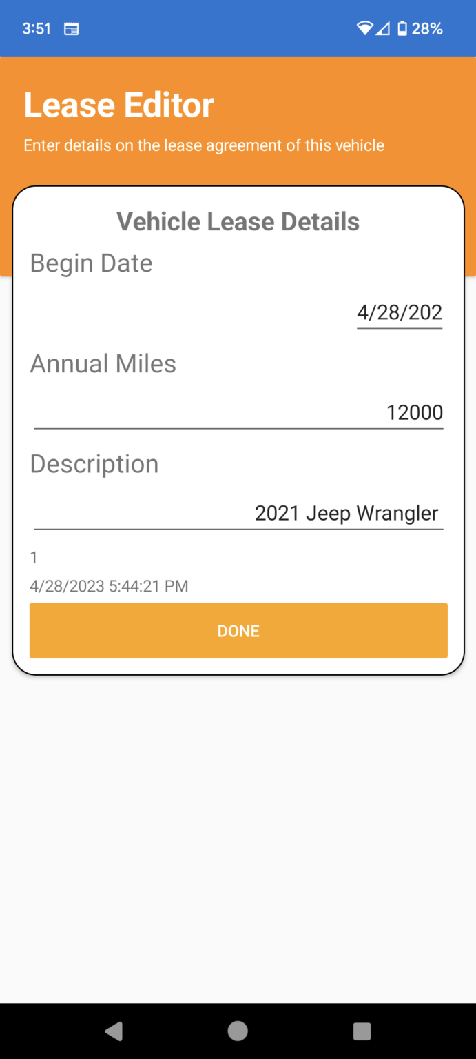Tap the Begin Date label

click(91, 263)
